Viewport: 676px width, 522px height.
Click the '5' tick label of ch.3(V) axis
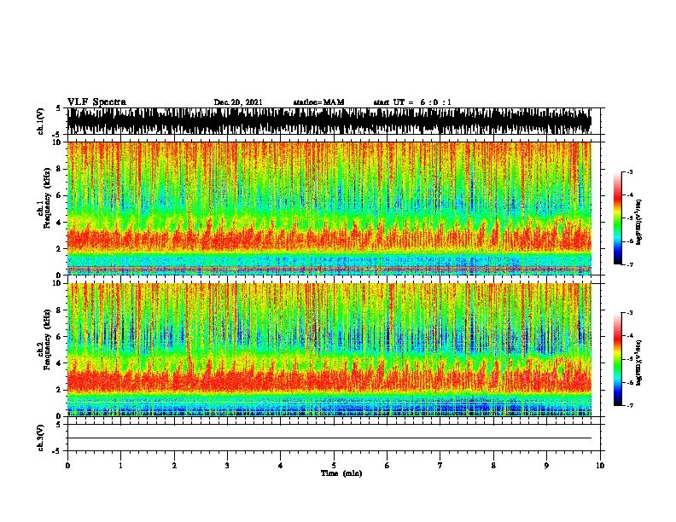tap(59, 425)
